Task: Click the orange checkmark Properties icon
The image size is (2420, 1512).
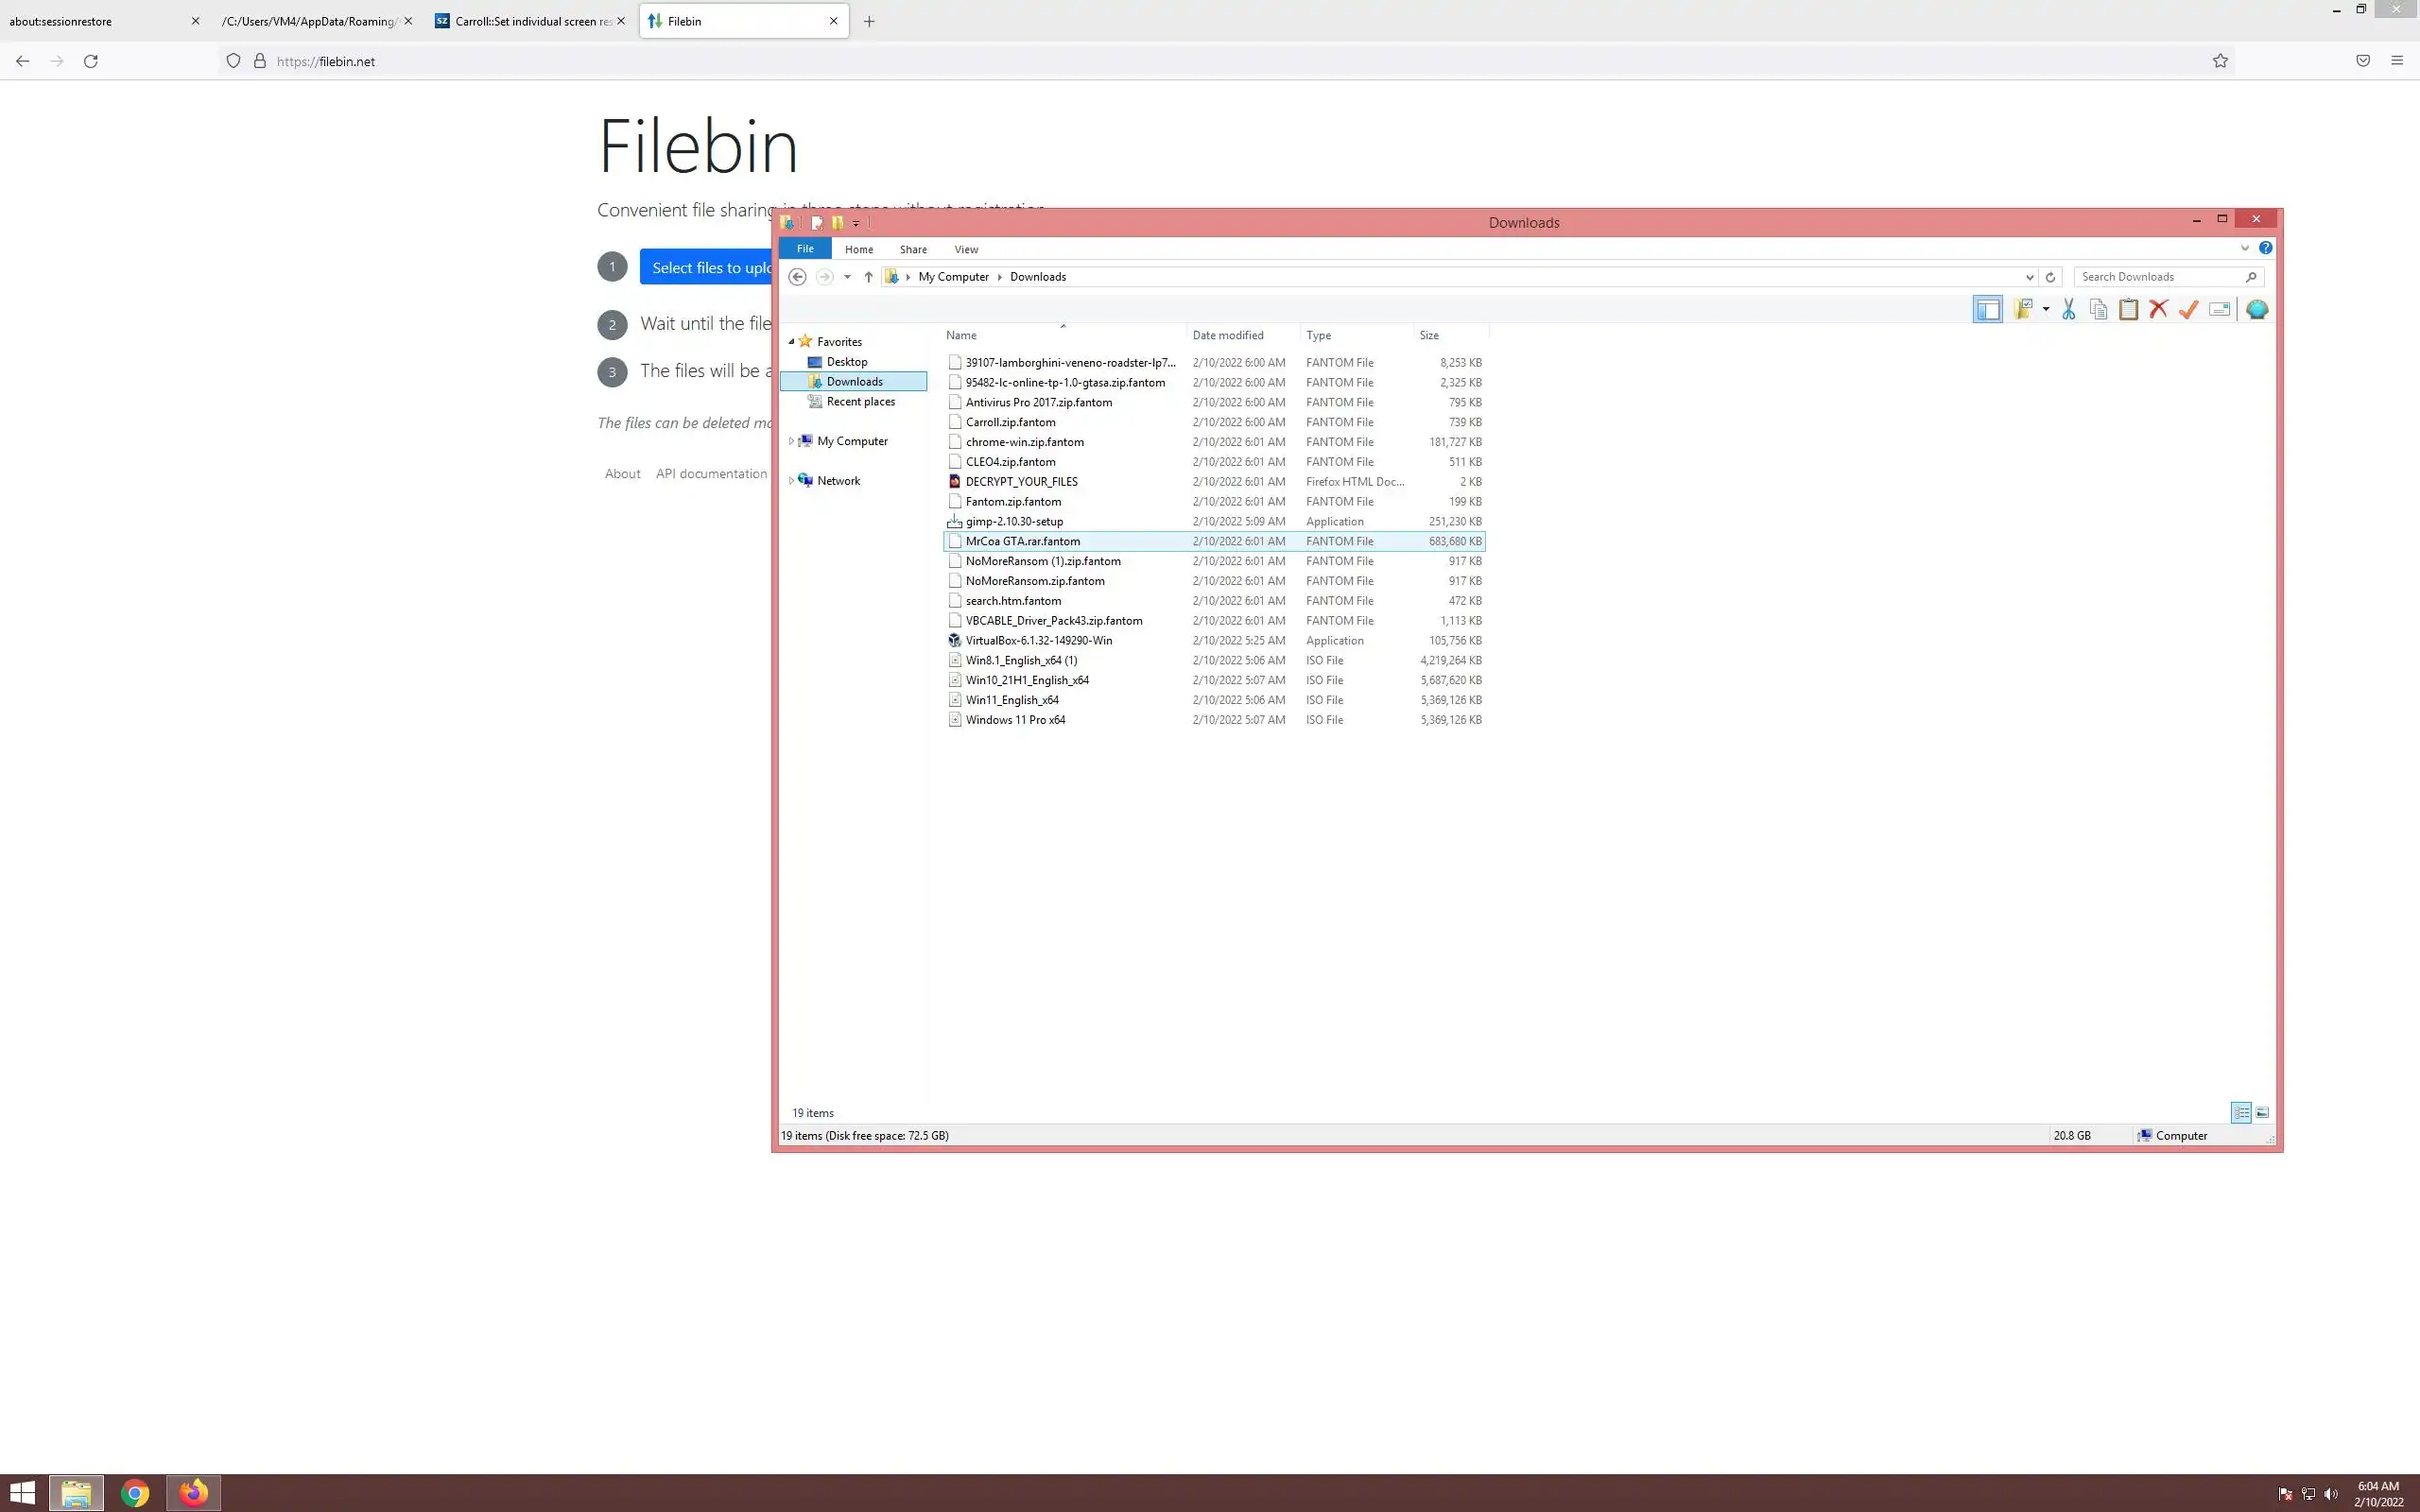Action: coord(2188,310)
